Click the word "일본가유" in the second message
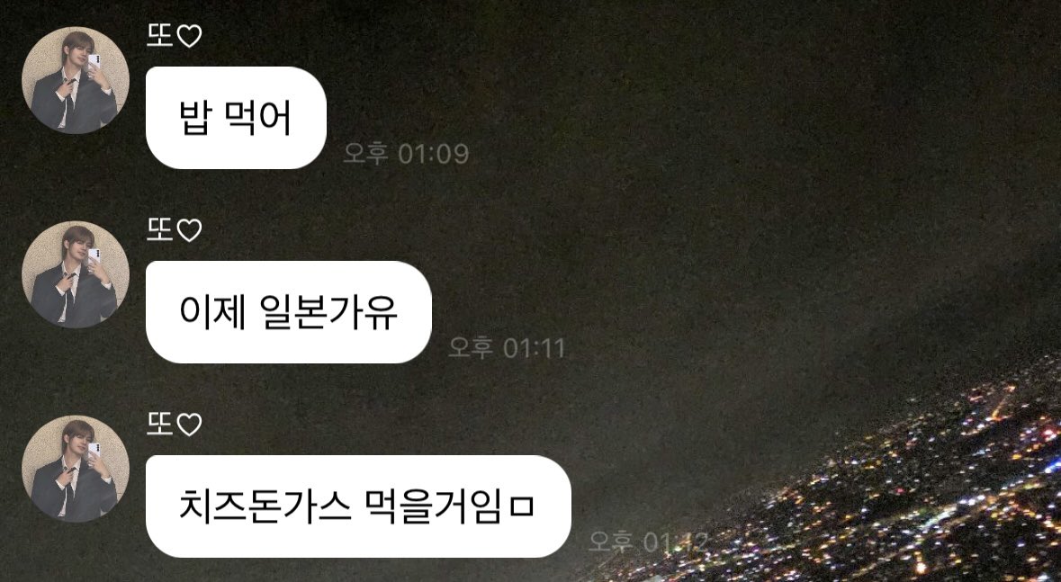1061x582 pixels. [x=328, y=312]
